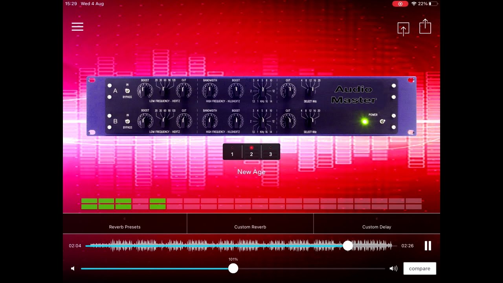Select equalizer preset 3
Image resolution: width=503 pixels, height=283 pixels.
[x=270, y=152]
